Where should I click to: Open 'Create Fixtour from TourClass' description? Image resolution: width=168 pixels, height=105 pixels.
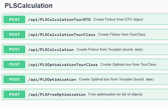[x=122, y=34]
